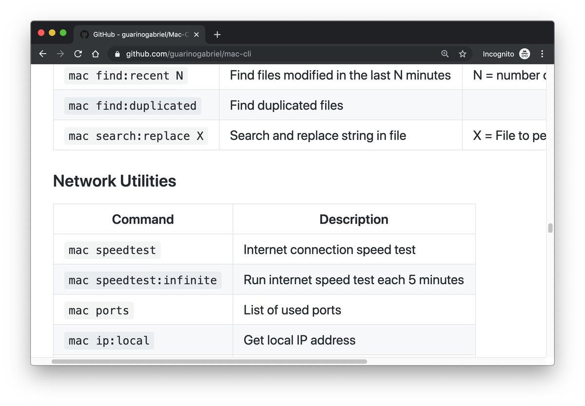Click the padlock site security icon
The image size is (585, 406).
[117, 54]
